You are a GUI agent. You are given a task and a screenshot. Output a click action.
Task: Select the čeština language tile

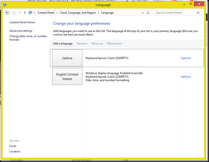[67, 58]
